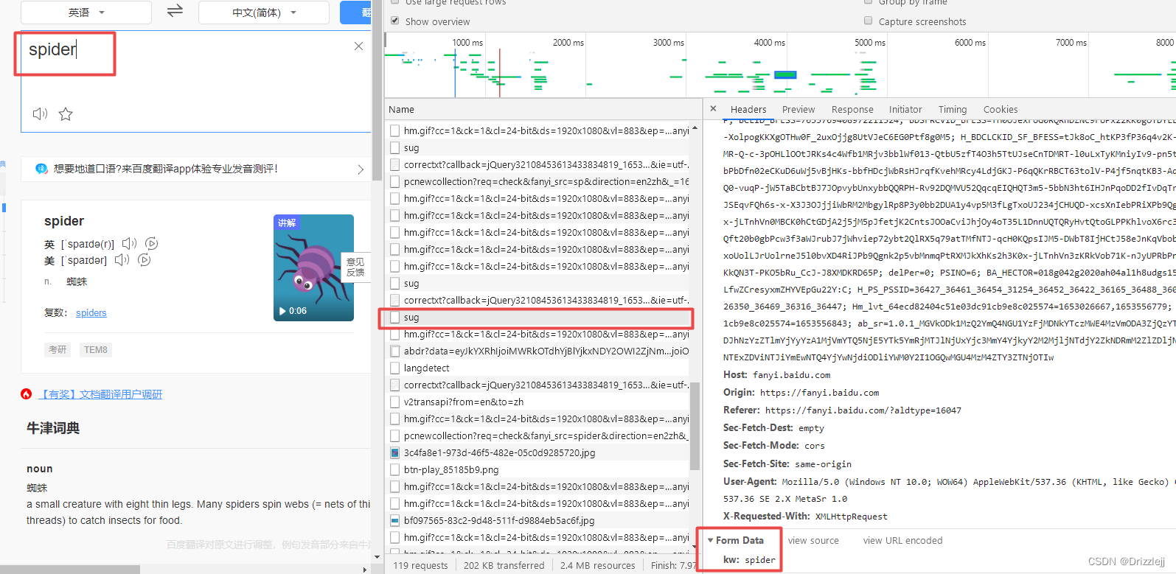This screenshot has height=574, width=1176.
Task: Toggle Show overview checkbox
Action: point(395,21)
